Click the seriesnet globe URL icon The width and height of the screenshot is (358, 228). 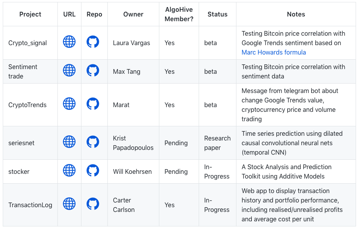point(69,142)
